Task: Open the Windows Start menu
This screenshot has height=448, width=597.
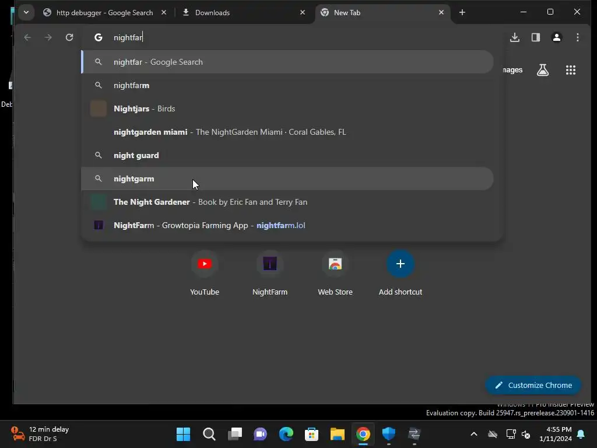Action: click(183, 434)
